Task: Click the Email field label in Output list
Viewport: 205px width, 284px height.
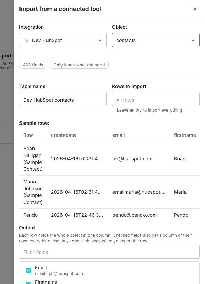Action: tap(41, 268)
